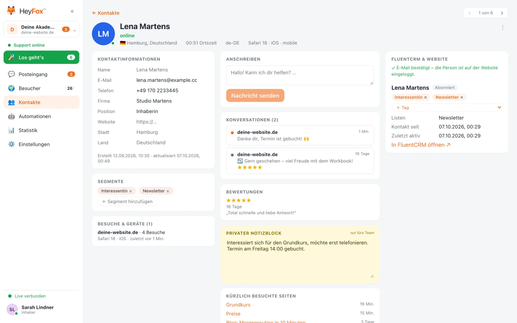Click the Position value Inhaberin
This screenshot has width=517, height=323.
pyautogui.click(x=147, y=111)
